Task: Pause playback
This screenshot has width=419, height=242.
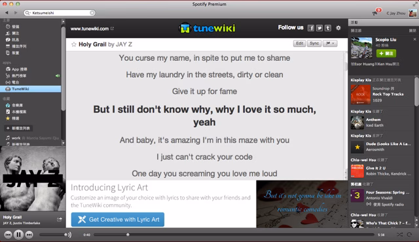Action: point(18,235)
